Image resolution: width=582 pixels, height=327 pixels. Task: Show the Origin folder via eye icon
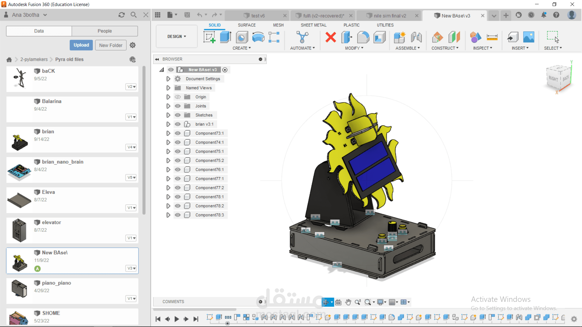(x=178, y=97)
